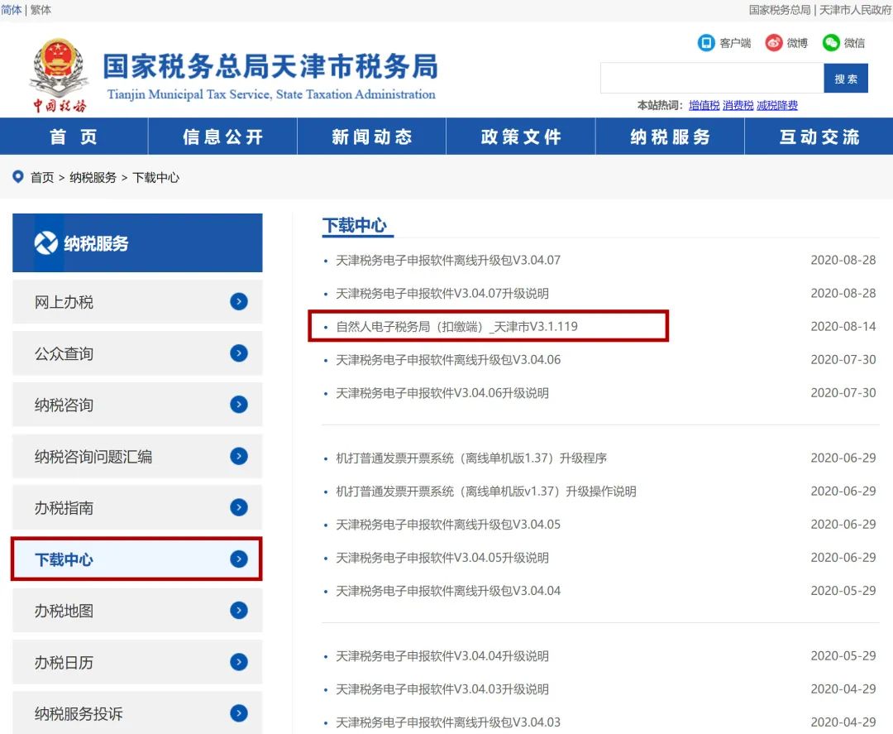Viewport: 893px width, 734px height.
Task: Go to 首页 in main navigation
Action: pyautogui.click(x=74, y=137)
